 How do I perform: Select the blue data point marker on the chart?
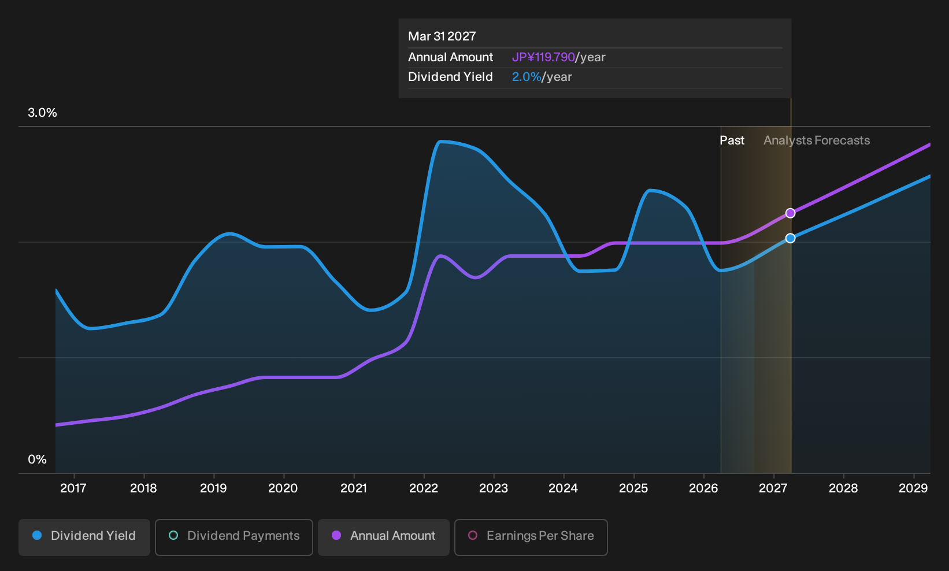(790, 238)
